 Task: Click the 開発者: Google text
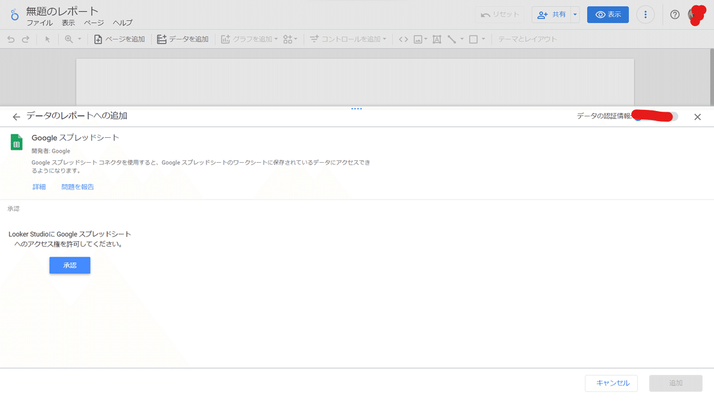coord(51,151)
